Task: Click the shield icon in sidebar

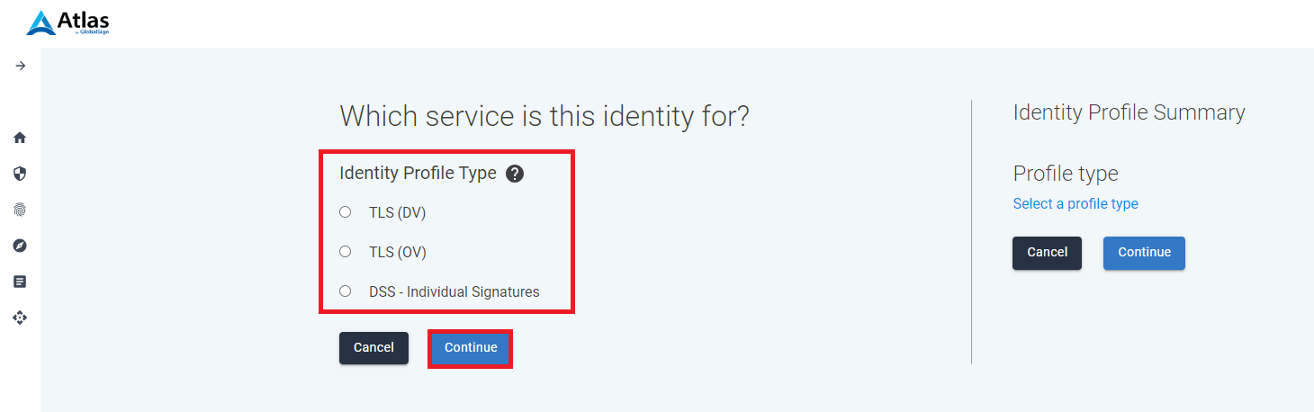Action: tap(20, 174)
